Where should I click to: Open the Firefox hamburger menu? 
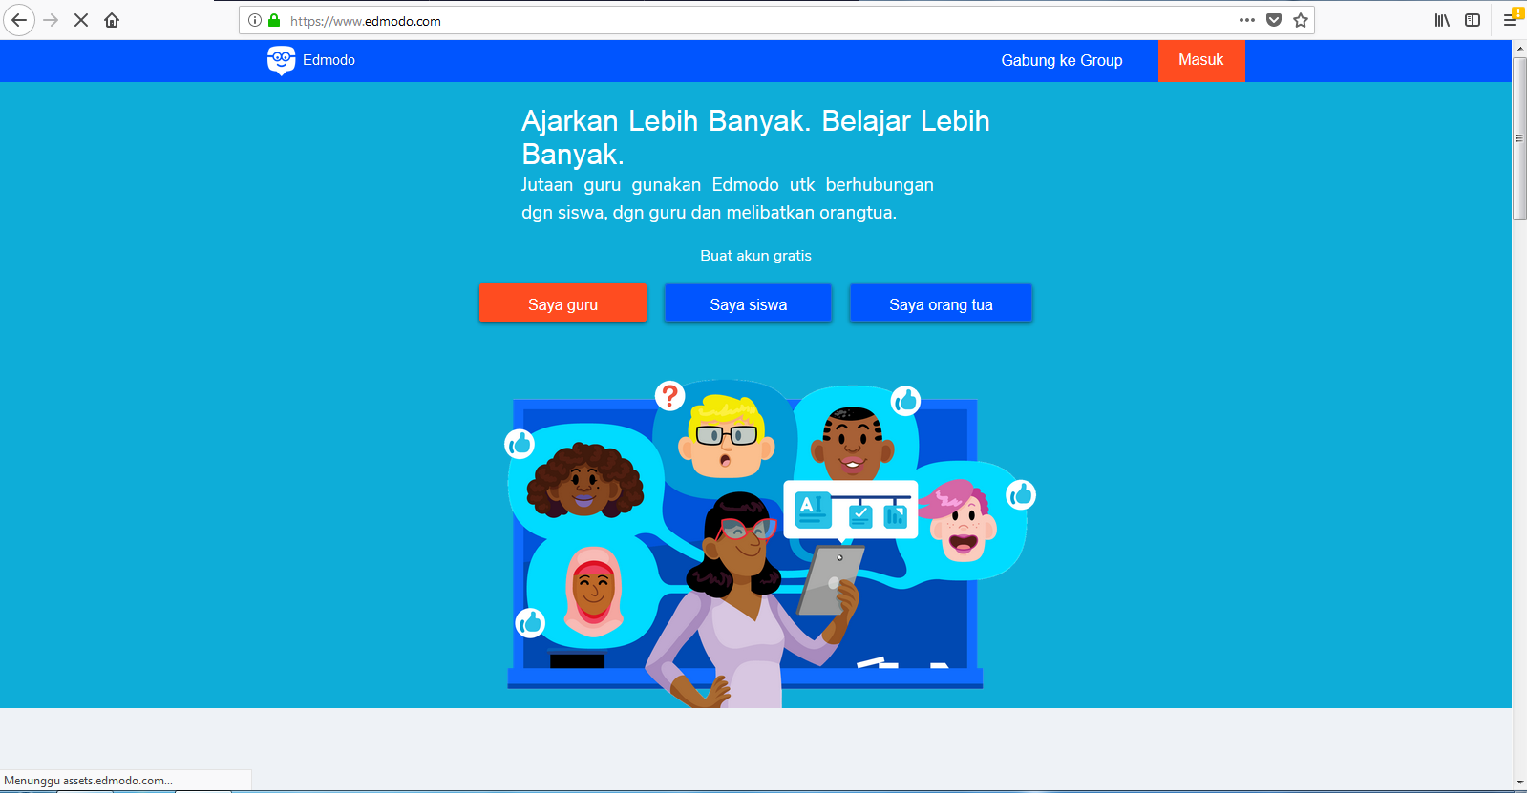click(x=1510, y=20)
